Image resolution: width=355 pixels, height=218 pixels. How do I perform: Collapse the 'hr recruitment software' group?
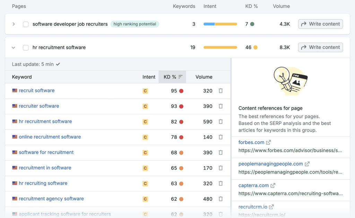(14, 48)
